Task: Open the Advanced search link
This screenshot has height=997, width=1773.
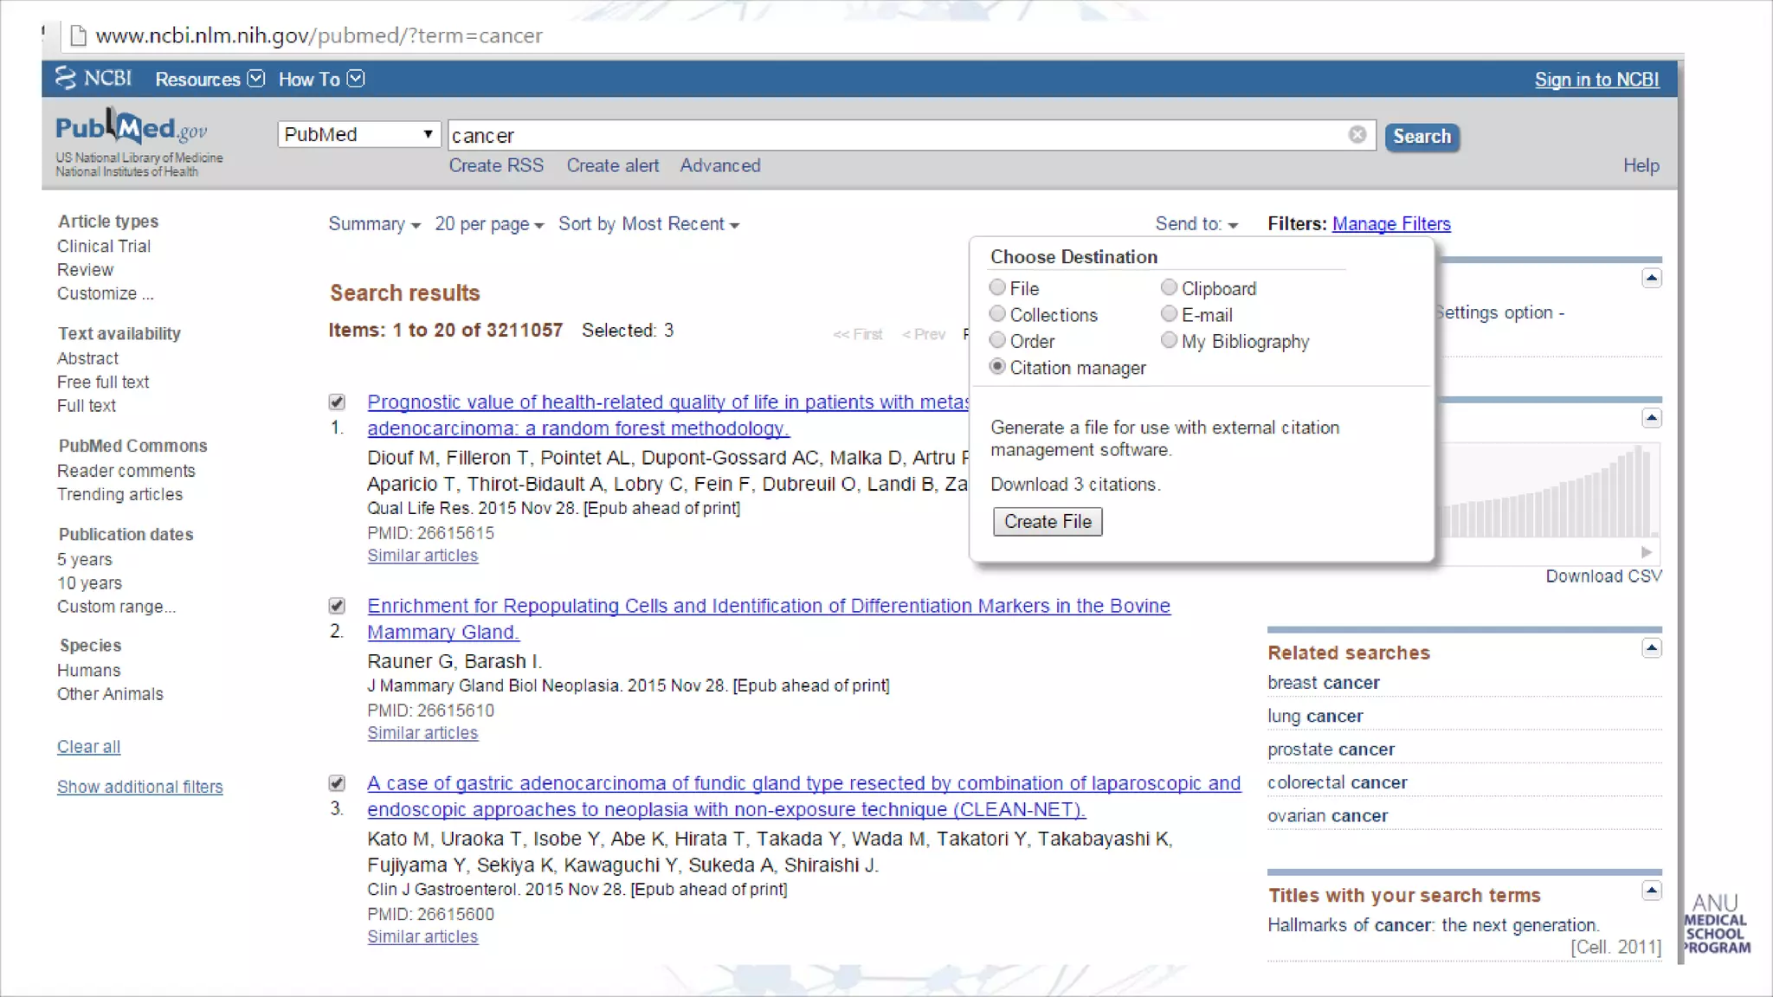Action: point(720,165)
